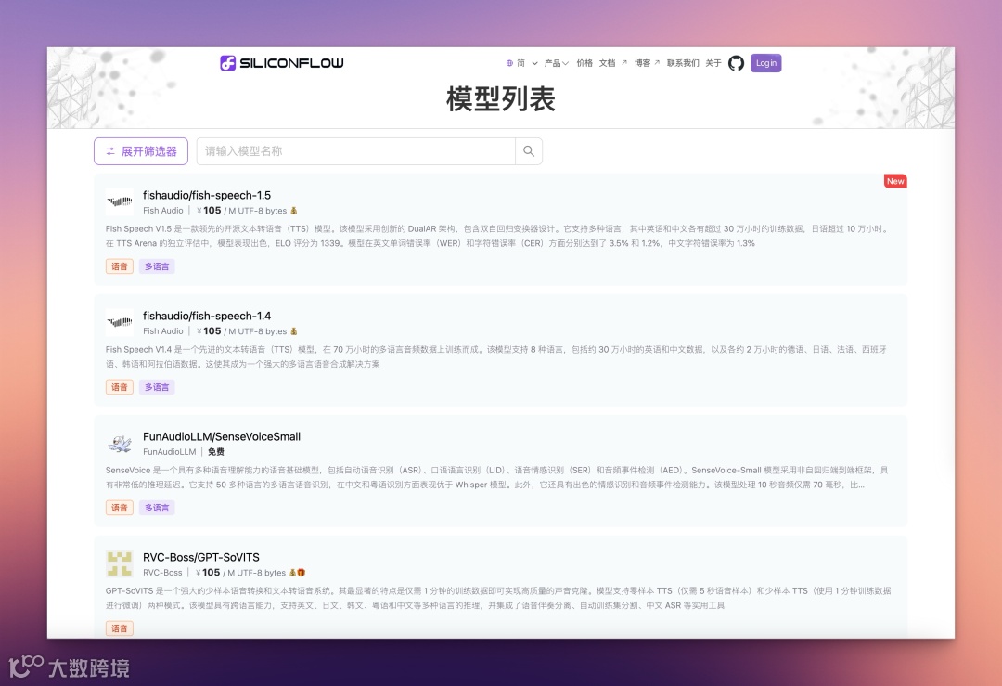The image size is (1002, 686).
Task: Click 免费 label on SenseVoiceSmall
Action: pos(216,452)
